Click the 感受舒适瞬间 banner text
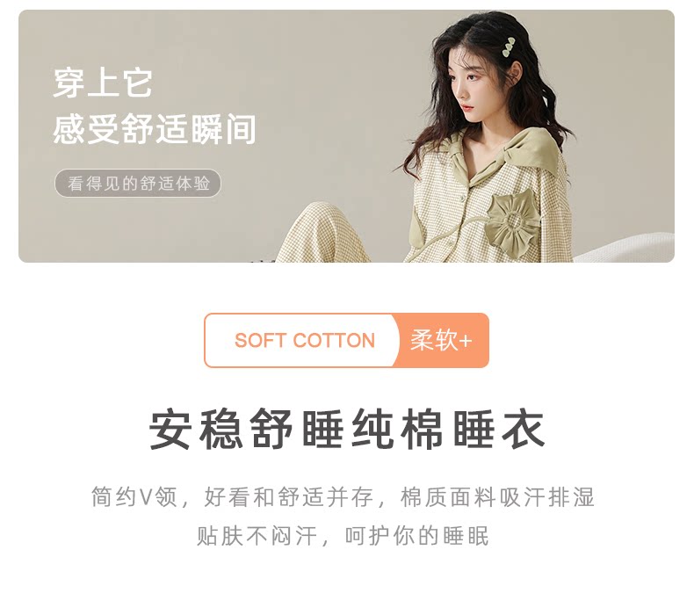This screenshot has width=694, height=593. pos(155,129)
